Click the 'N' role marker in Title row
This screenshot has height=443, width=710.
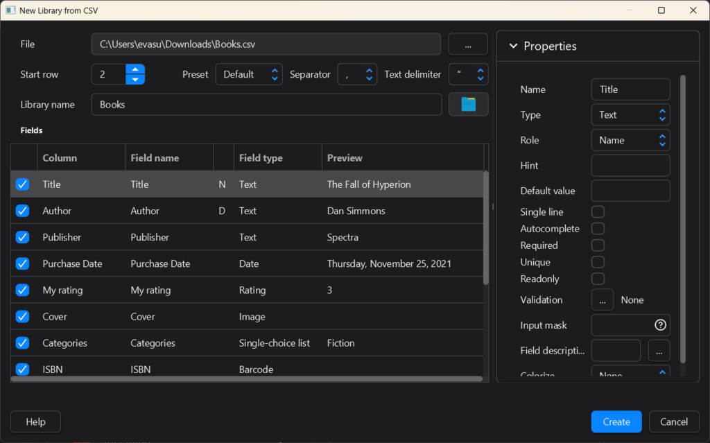[222, 184]
